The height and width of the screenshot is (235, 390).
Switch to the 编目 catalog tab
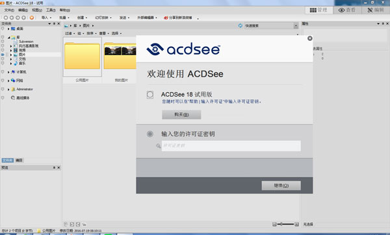tap(19, 160)
